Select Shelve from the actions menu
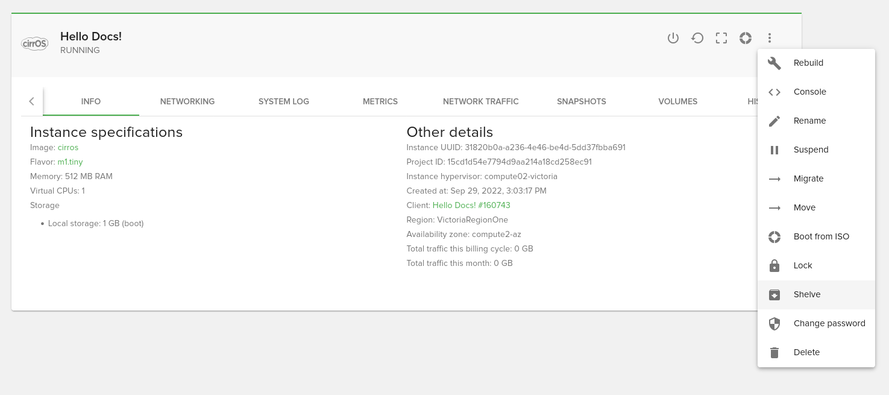This screenshot has width=889, height=395. (807, 294)
